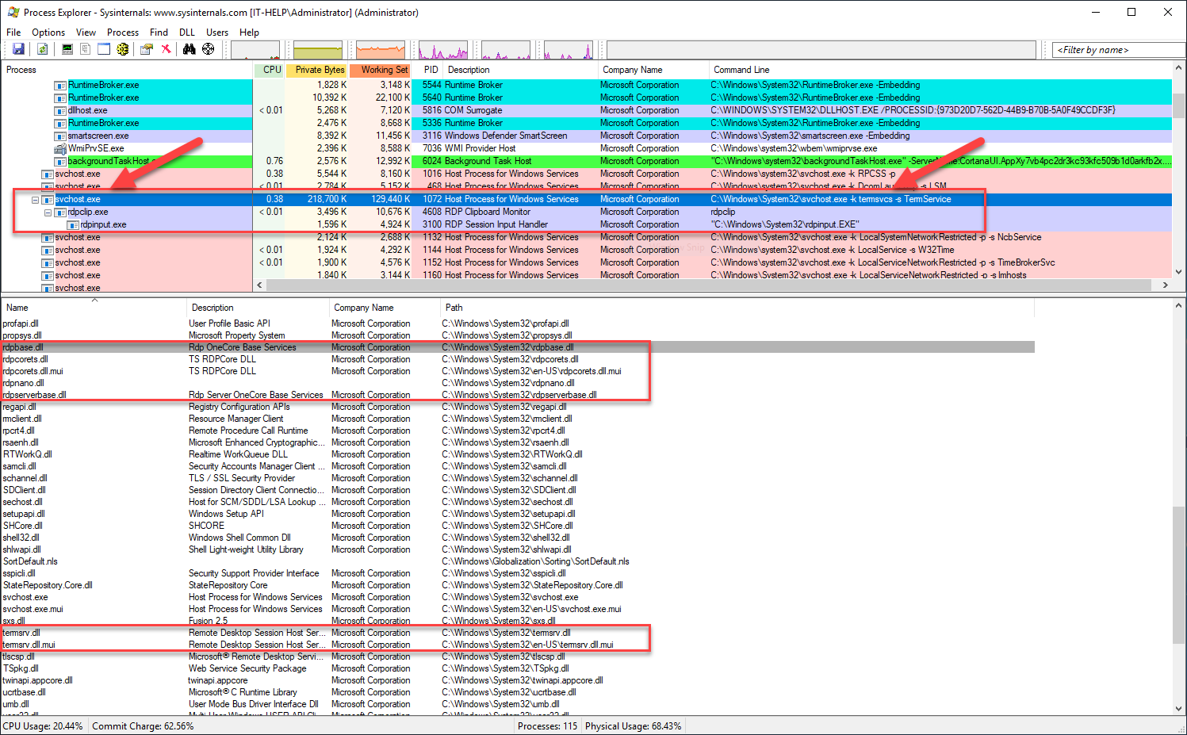The width and height of the screenshot is (1187, 735).
Task: Click the process list horizontal scrollbar right arrow
Action: pos(1165,285)
